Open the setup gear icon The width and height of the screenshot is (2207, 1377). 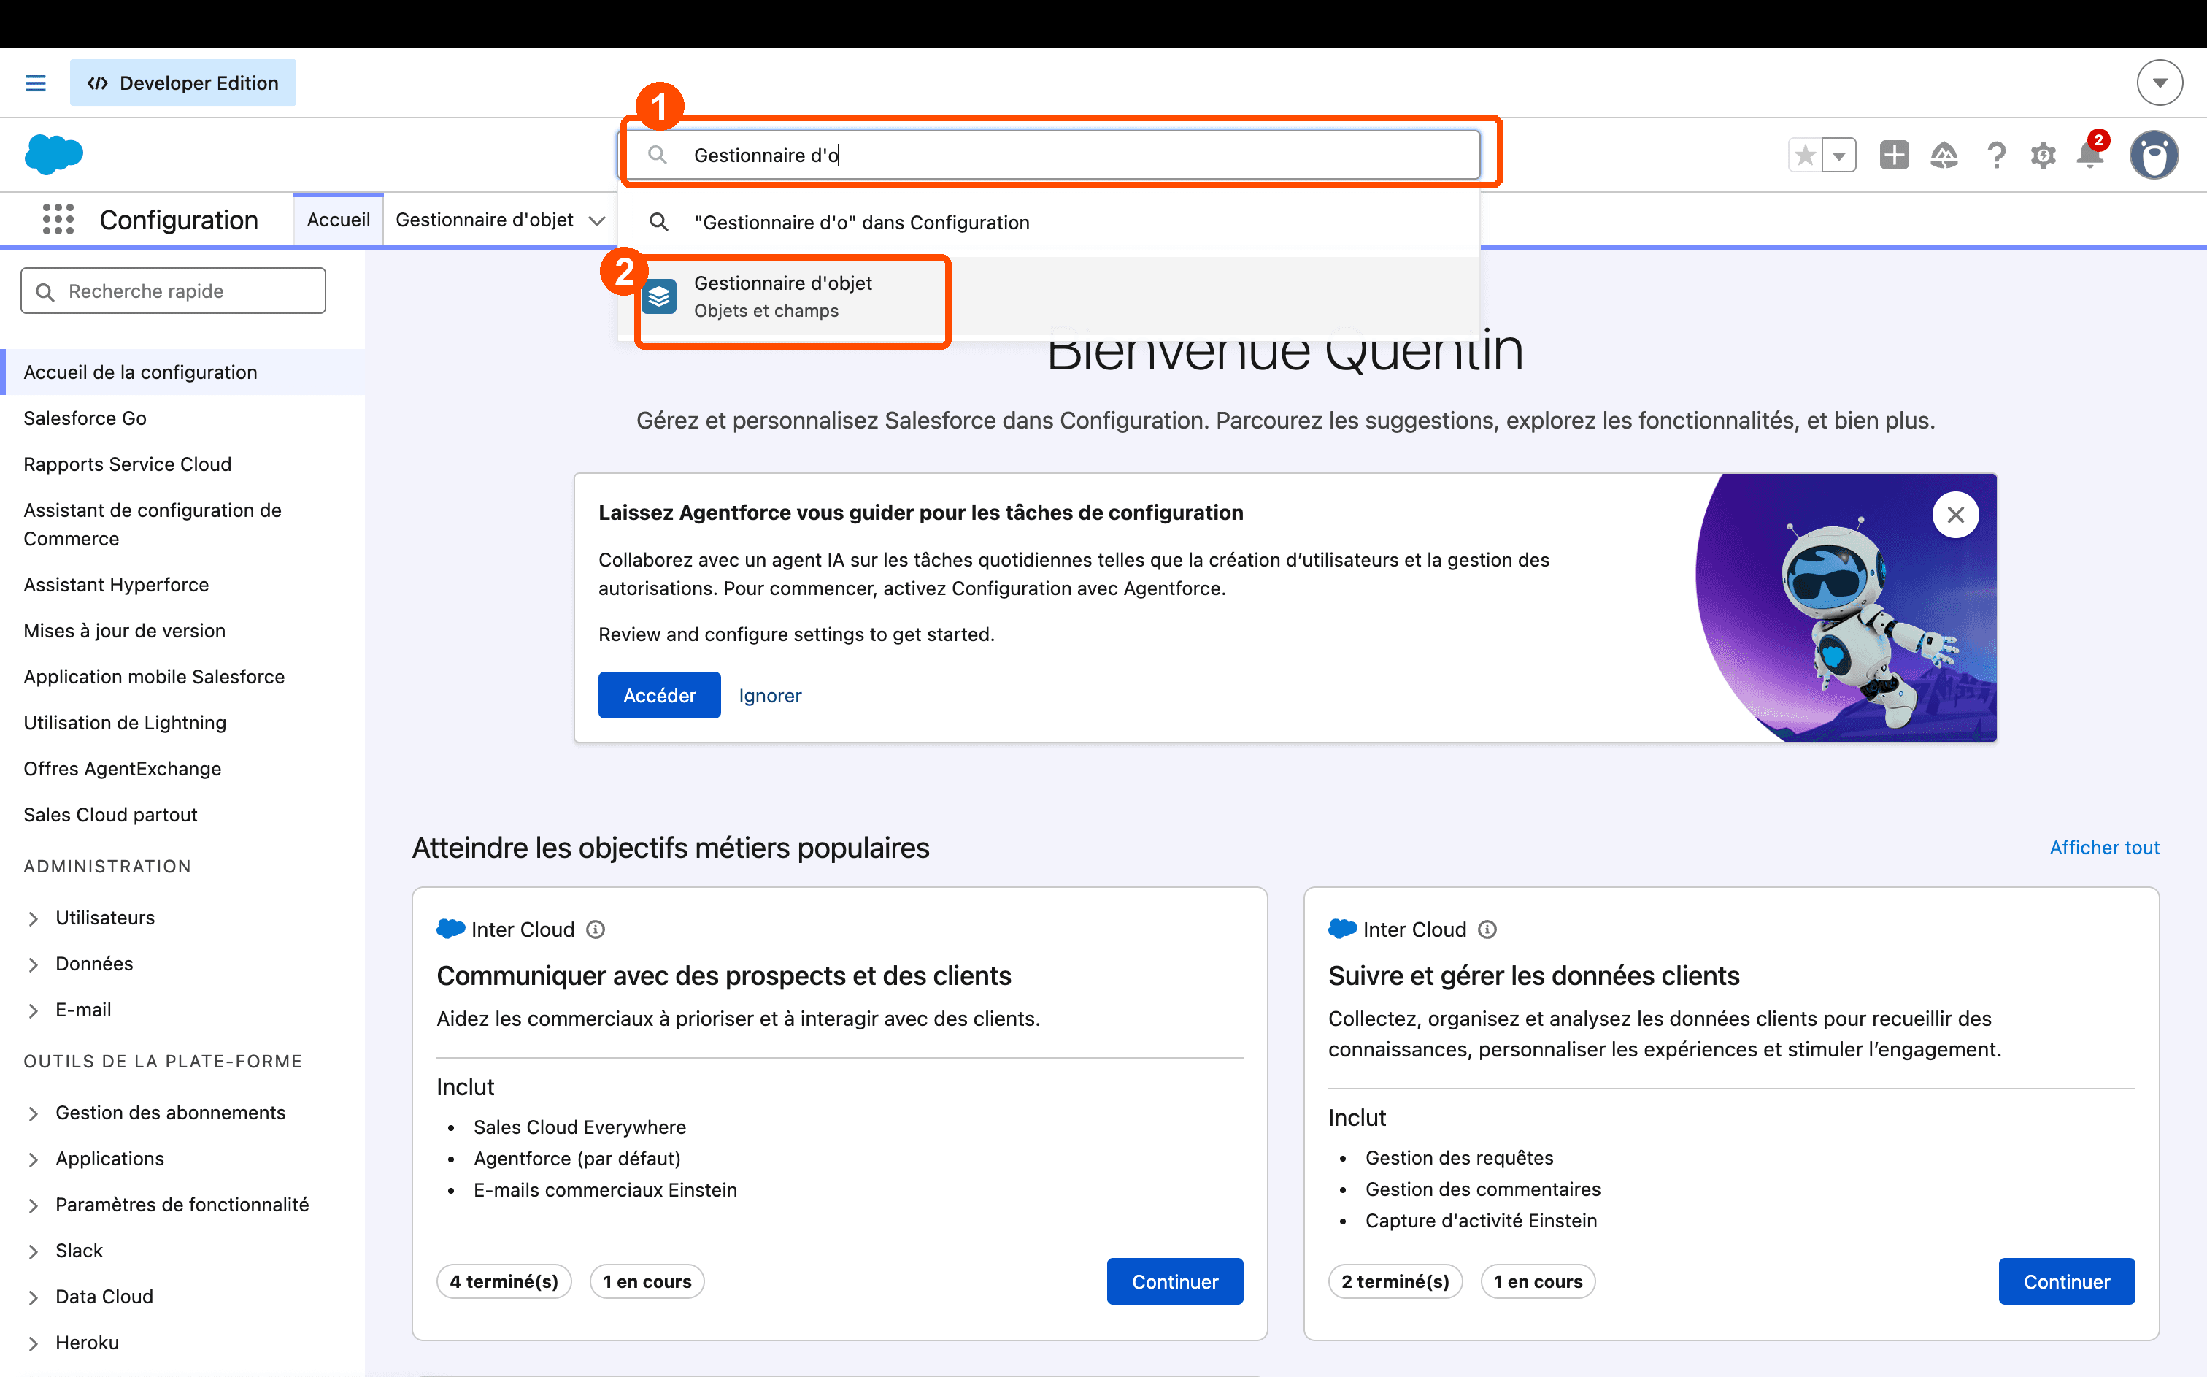pyautogui.click(x=2044, y=155)
